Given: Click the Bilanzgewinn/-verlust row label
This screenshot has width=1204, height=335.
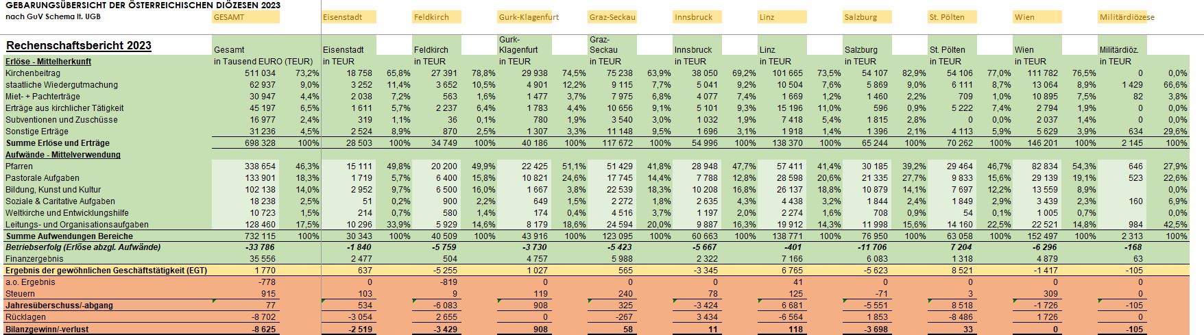Looking at the screenshot, I should (47, 330).
